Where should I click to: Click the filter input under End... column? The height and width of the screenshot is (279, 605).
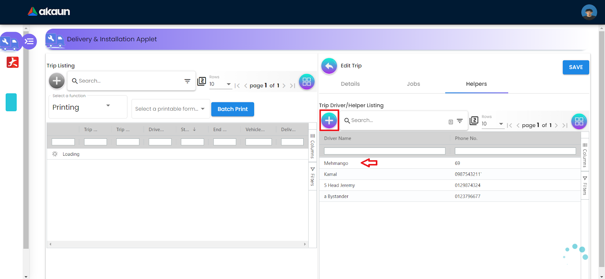coord(225,142)
